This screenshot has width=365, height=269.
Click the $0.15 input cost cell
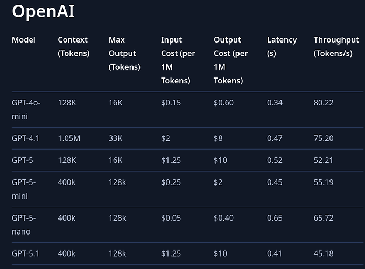point(171,103)
